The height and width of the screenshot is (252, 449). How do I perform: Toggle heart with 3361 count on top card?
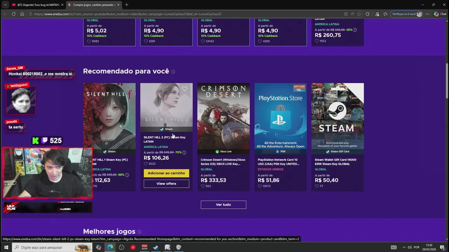(x=146, y=41)
